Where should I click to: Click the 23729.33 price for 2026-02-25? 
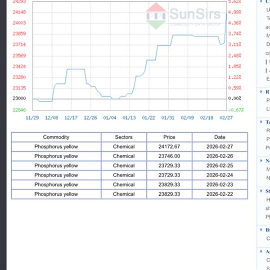click(169, 166)
